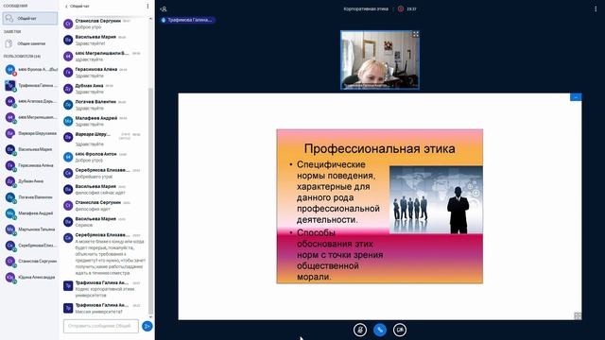Click the chat scrollbar down arrow
The width and height of the screenshot is (605, 340).
150,317
